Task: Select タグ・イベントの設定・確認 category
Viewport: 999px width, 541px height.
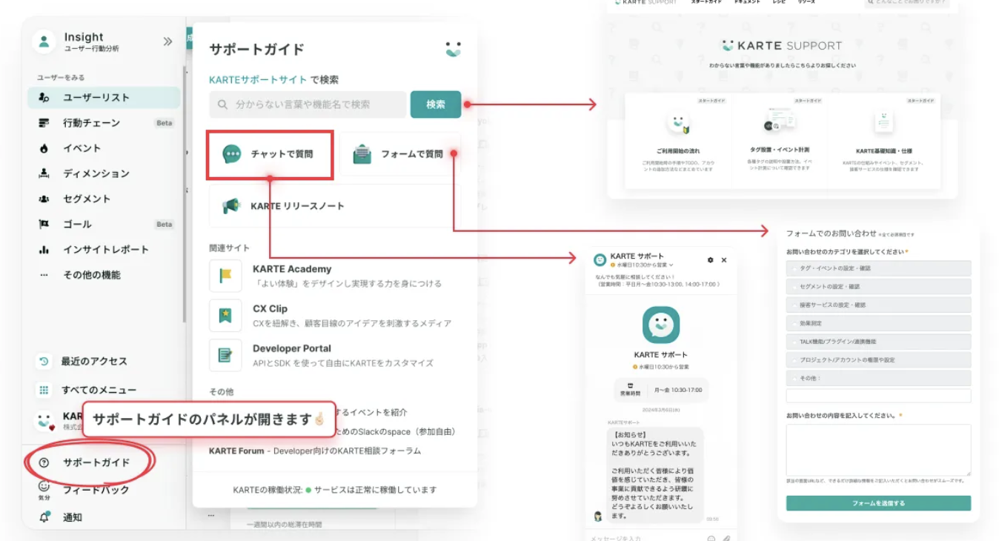Action: click(x=878, y=268)
